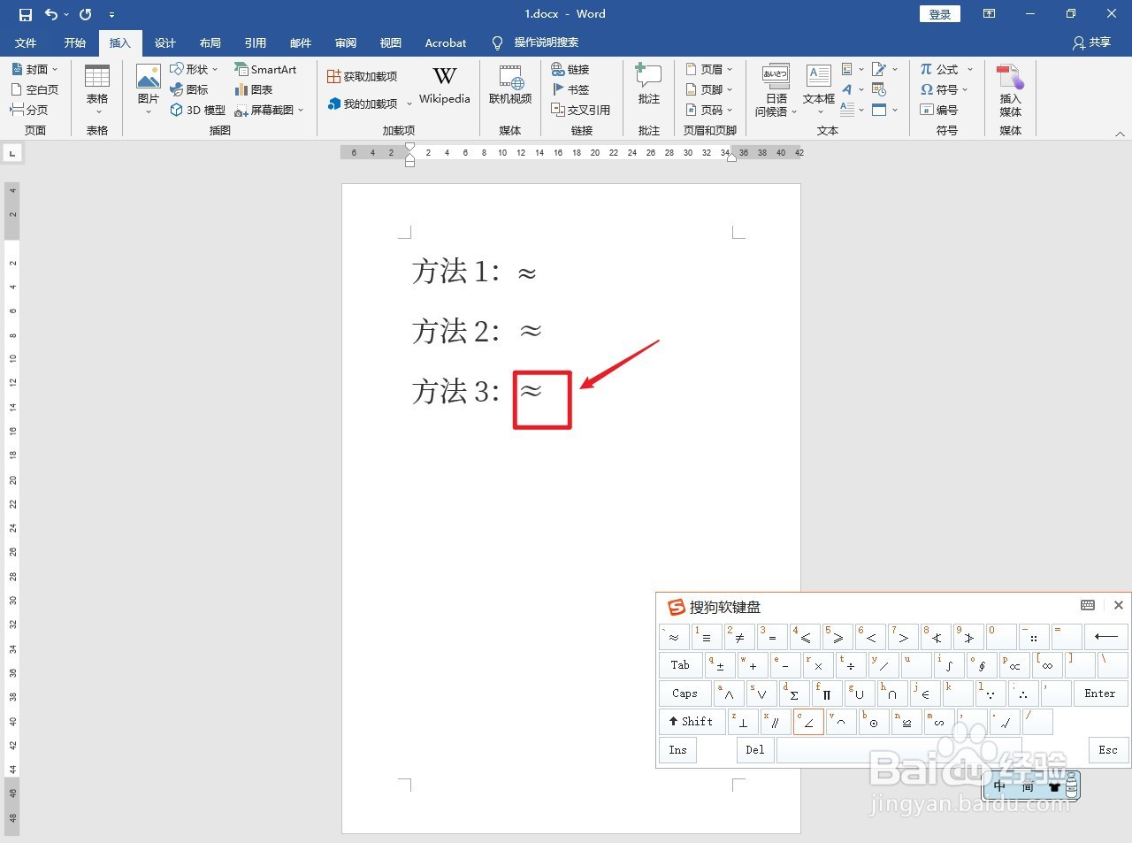The height and width of the screenshot is (843, 1132).
Task: Add a 书签 bookmark
Action: tap(570, 89)
